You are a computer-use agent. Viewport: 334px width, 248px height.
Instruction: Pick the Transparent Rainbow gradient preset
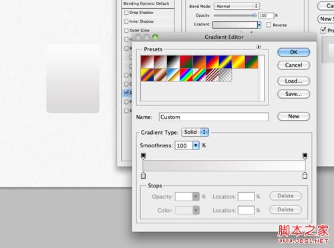[199, 75]
